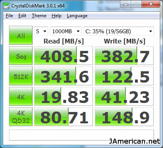Click the CrystalDiskMark app icon in title bar
Image resolution: width=163 pixels, height=148 pixels.
6,6
